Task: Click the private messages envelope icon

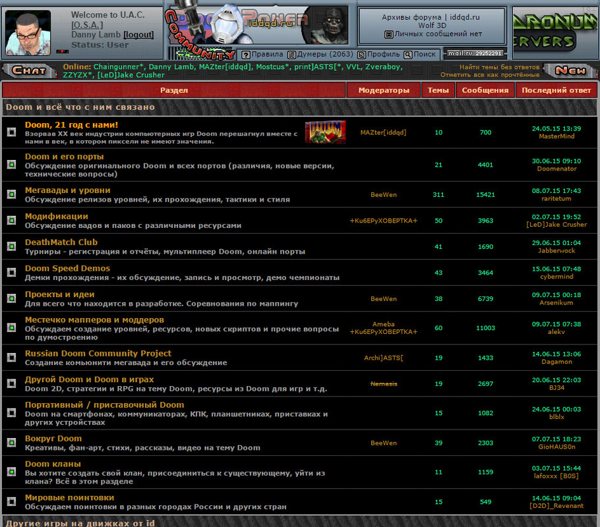Action: pyautogui.click(x=389, y=35)
